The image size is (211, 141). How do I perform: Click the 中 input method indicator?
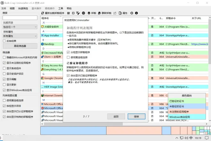coord(191,138)
